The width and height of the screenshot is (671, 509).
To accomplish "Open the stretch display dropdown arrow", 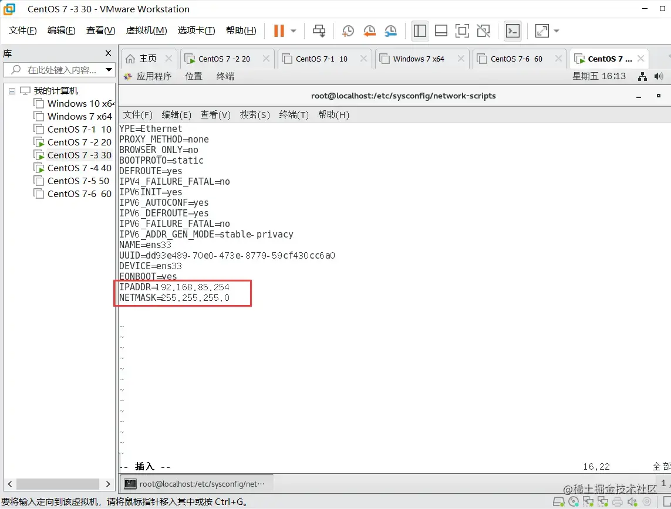I will point(557,30).
